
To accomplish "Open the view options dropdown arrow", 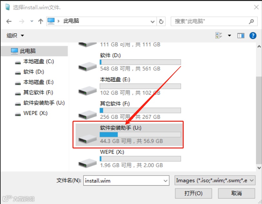I will pos(229,36).
